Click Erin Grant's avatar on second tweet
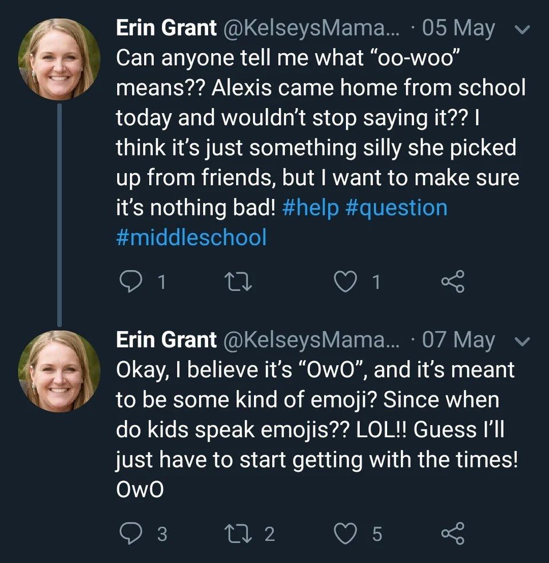The height and width of the screenshot is (563, 549). click(x=59, y=372)
